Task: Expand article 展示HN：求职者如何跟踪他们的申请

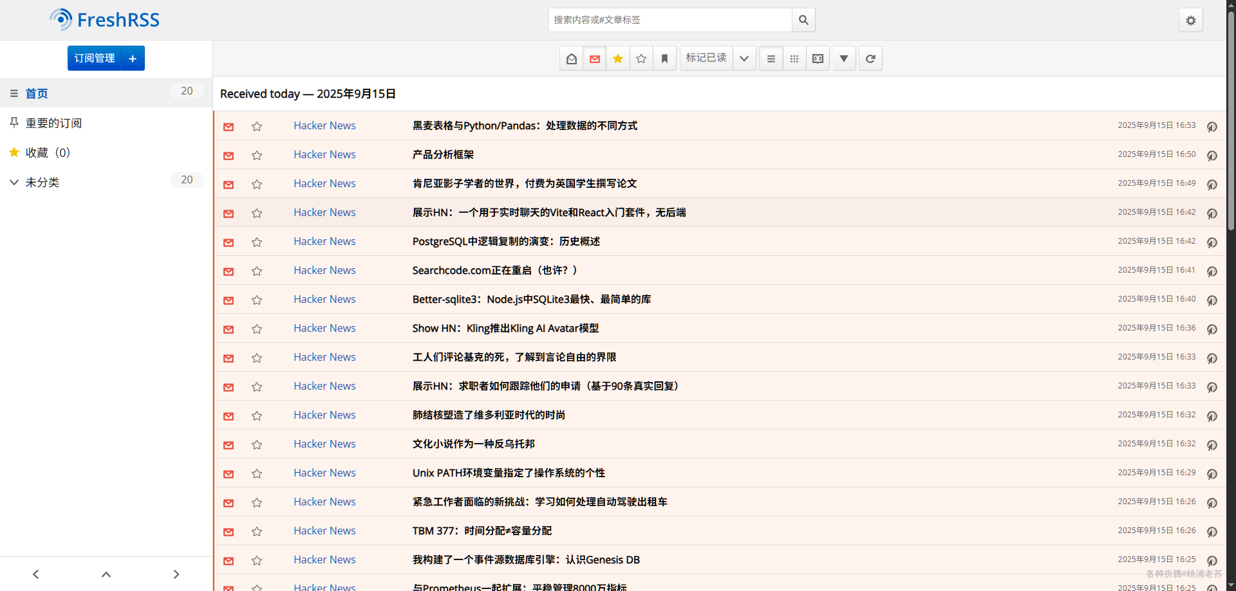Action: point(545,386)
